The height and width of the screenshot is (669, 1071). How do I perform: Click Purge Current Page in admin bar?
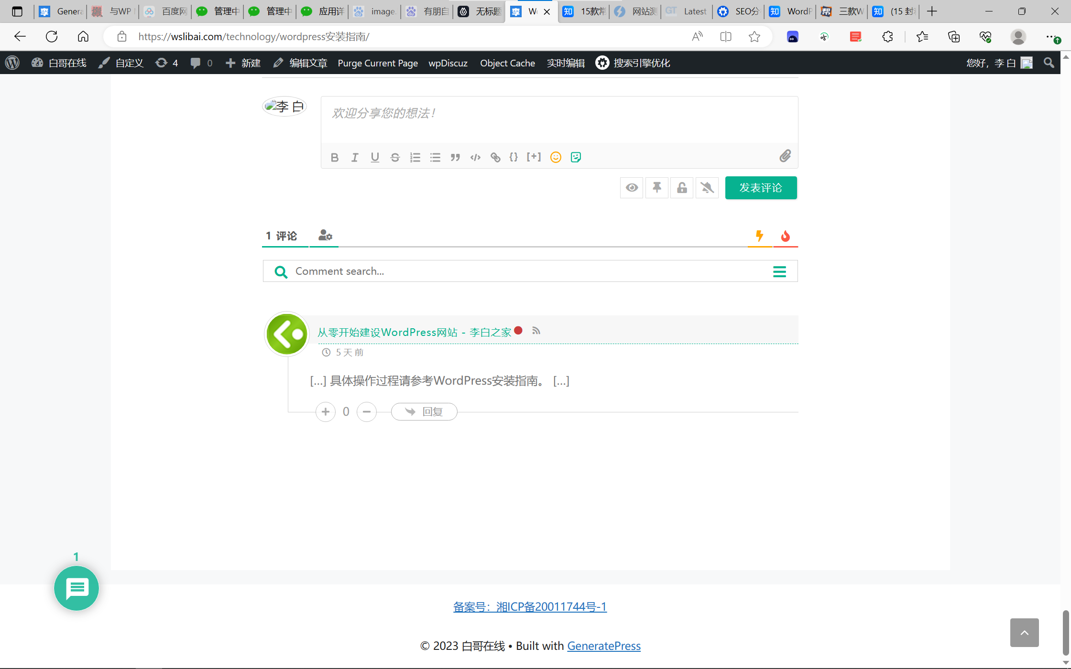click(378, 63)
